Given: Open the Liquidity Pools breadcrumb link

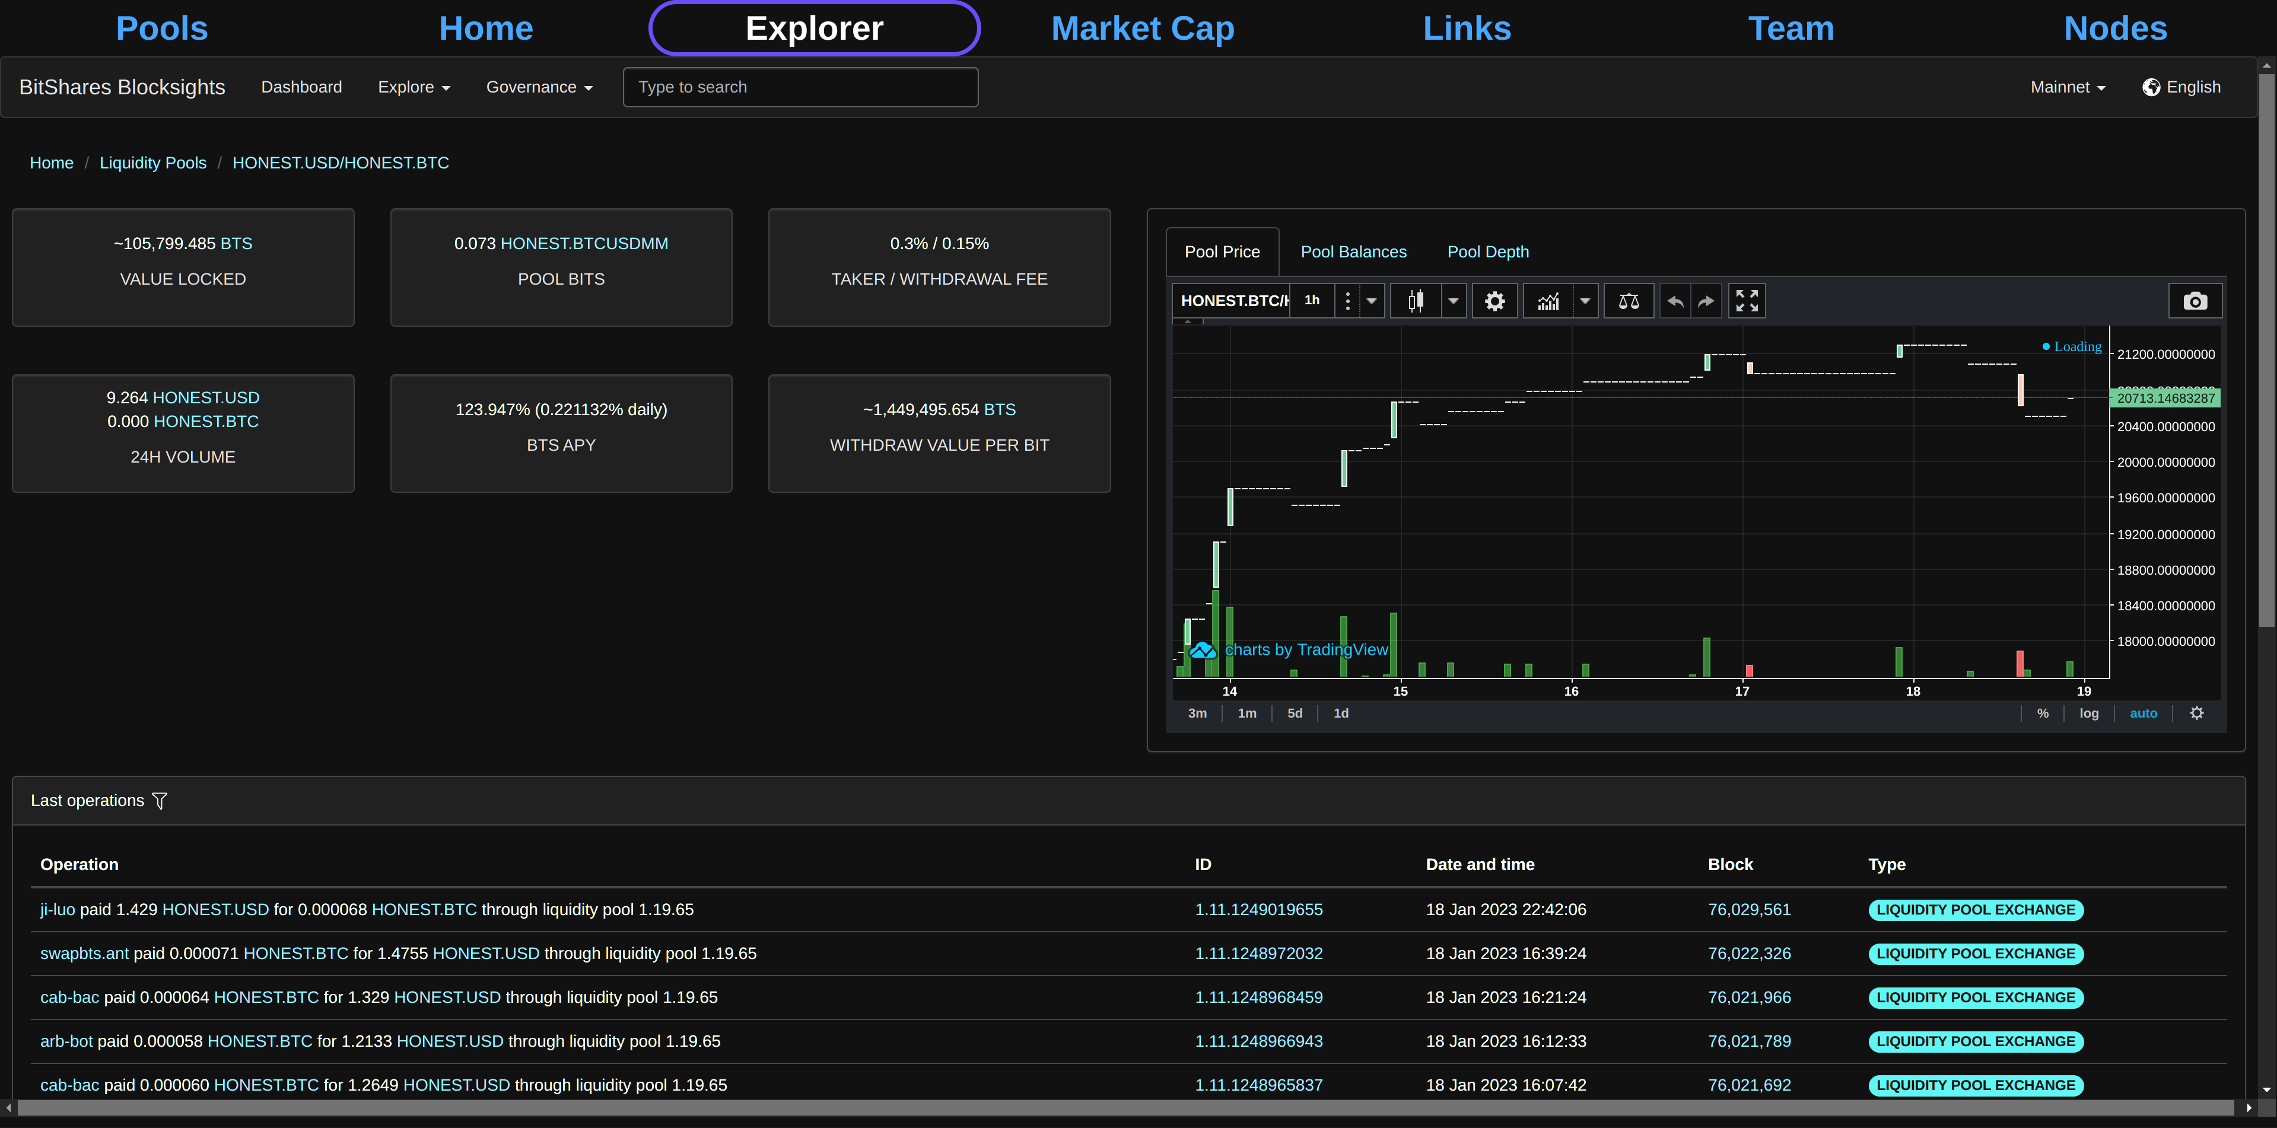Looking at the screenshot, I should tap(153, 162).
